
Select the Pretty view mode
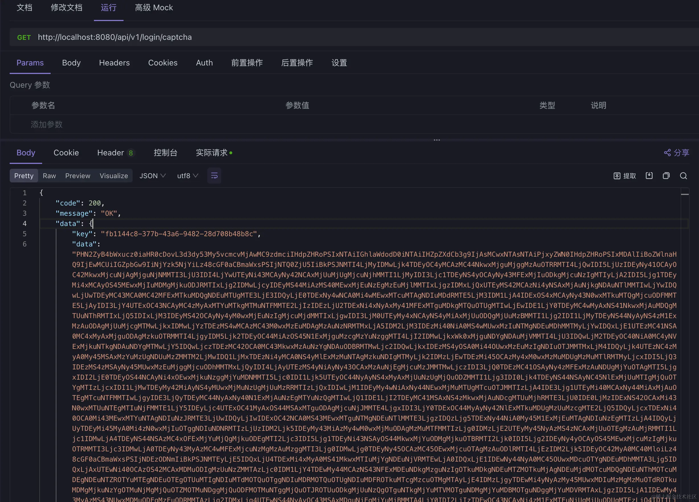point(24,176)
